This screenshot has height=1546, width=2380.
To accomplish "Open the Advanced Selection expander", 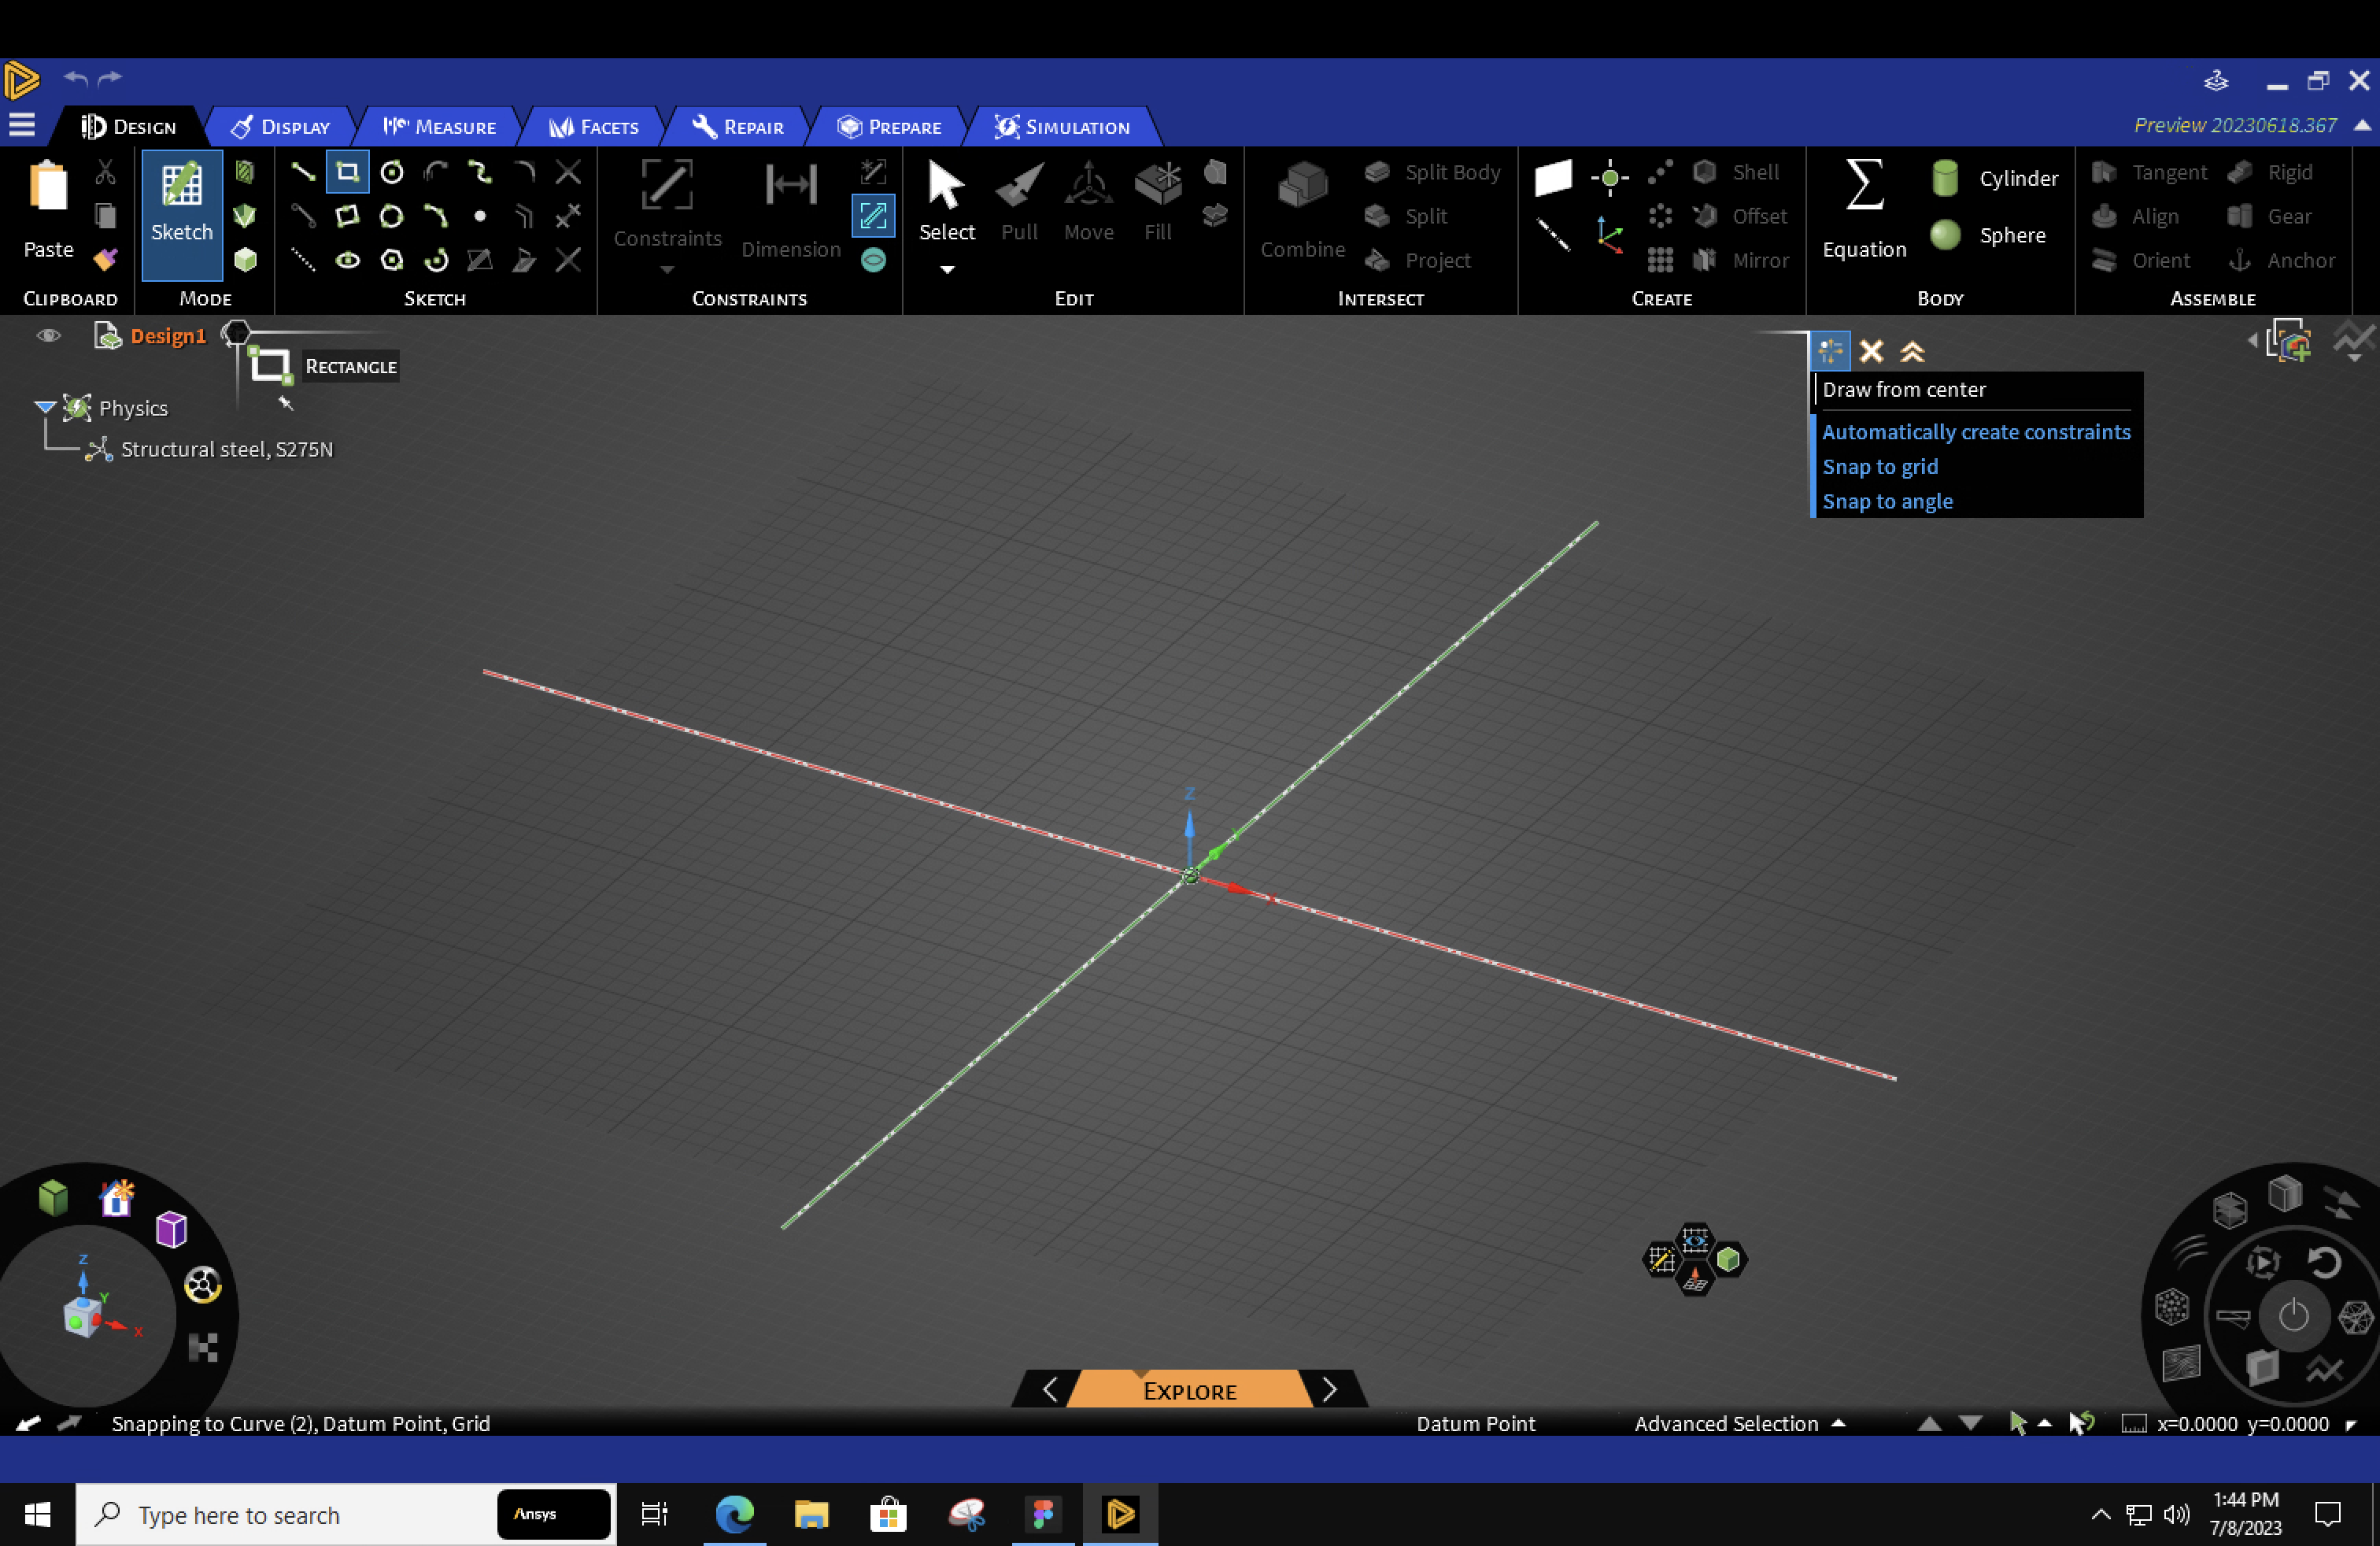I will tap(1838, 1423).
